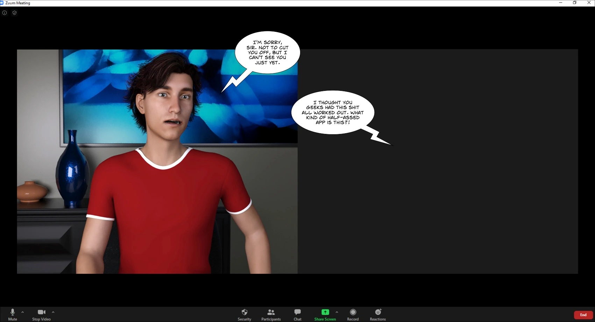Expand video options caret beside Stop Video
Screen dimensions: 595x322
click(53, 312)
